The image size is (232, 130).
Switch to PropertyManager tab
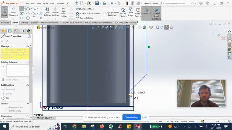[10, 31]
